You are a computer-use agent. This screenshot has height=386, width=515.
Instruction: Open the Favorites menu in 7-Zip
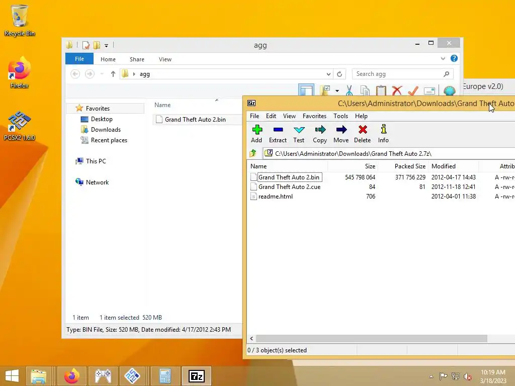click(315, 116)
